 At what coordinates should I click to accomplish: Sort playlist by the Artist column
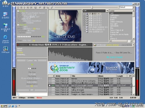tap(63, 76)
